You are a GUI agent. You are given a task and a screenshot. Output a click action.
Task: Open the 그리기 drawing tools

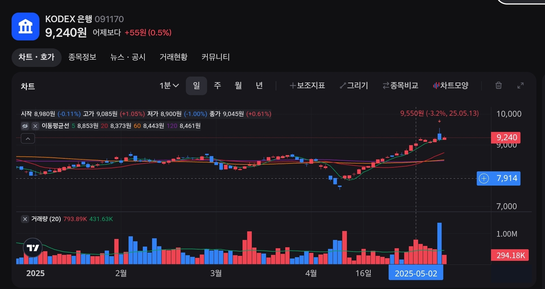tap(354, 86)
